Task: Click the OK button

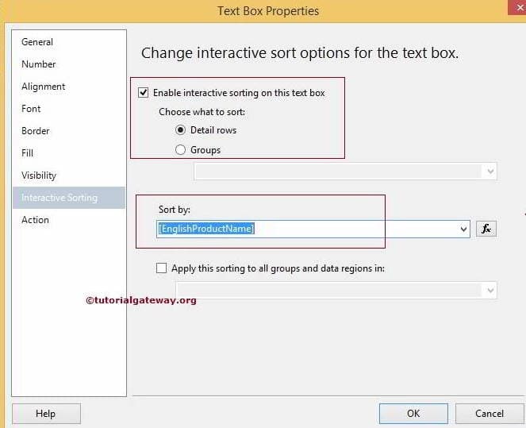Action: tap(413, 413)
